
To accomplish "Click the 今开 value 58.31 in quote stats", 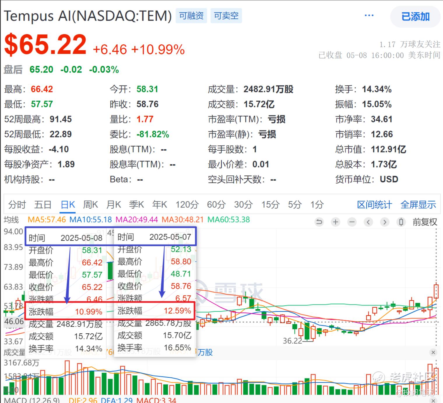I will (147, 89).
